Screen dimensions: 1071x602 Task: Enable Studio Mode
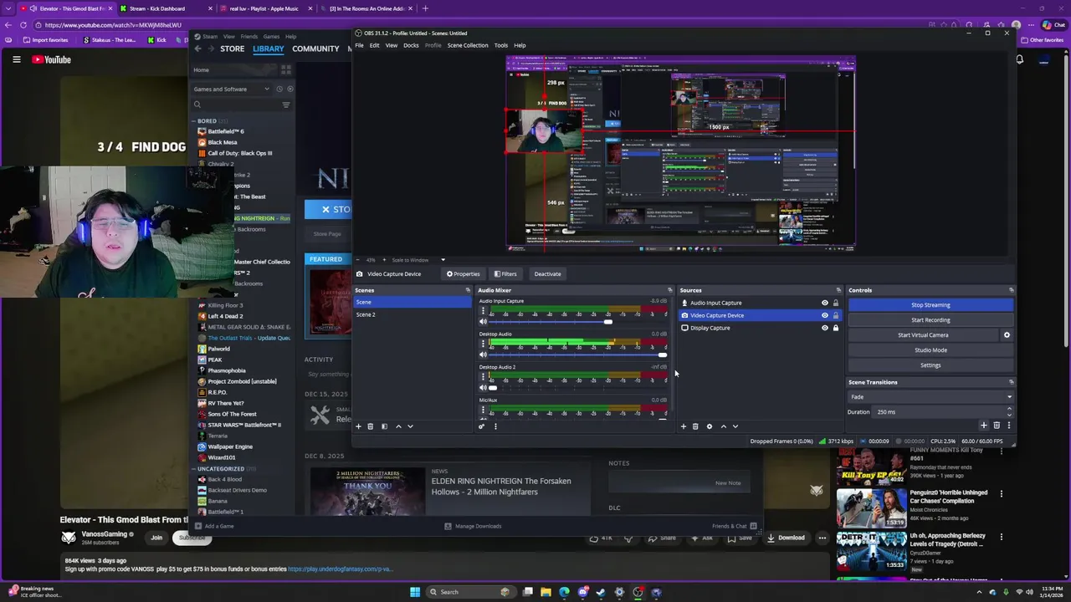click(x=930, y=350)
